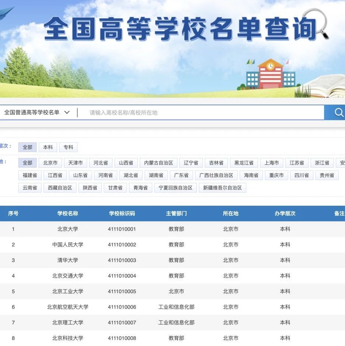
Task: Show schools in 新疆维吾尔自治区
Action: (223, 188)
